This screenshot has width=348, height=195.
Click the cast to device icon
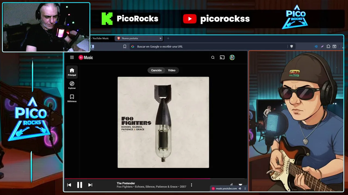click(x=222, y=57)
